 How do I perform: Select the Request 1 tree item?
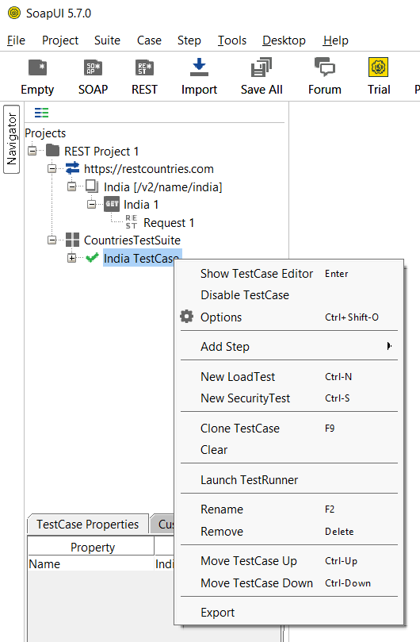pyautogui.click(x=169, y=223)
